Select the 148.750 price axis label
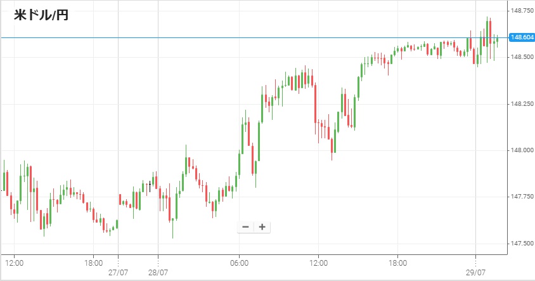This screenshot has width=535, height=281. [522, 11]
